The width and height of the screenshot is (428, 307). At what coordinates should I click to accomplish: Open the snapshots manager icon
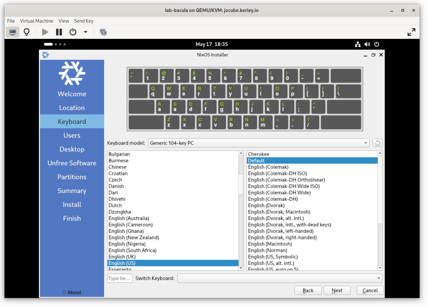[103, 32]
